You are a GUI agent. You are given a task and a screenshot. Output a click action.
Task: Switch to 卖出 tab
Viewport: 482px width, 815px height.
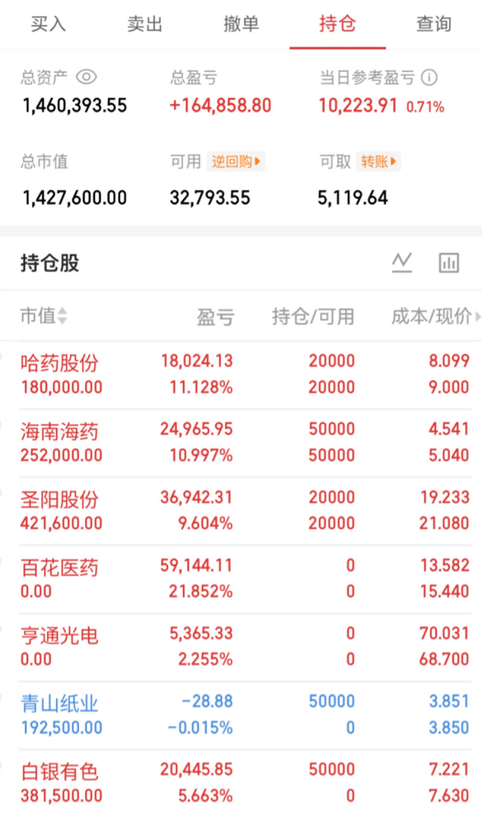click(145, 24)
